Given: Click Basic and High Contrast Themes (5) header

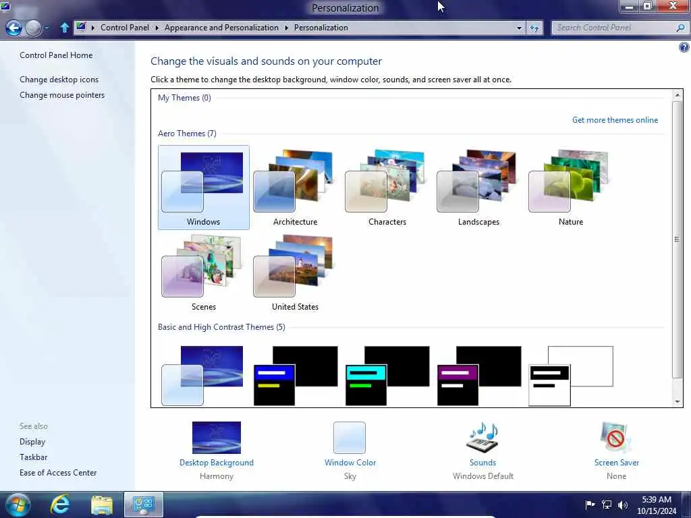Looking at the screenshot, I should coord(221,327).
